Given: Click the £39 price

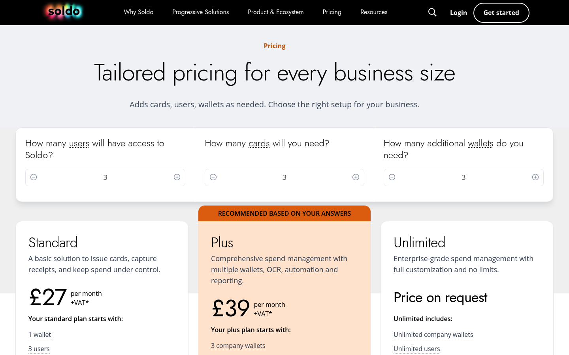Looking at the screenshot, I should click(230, 308).
